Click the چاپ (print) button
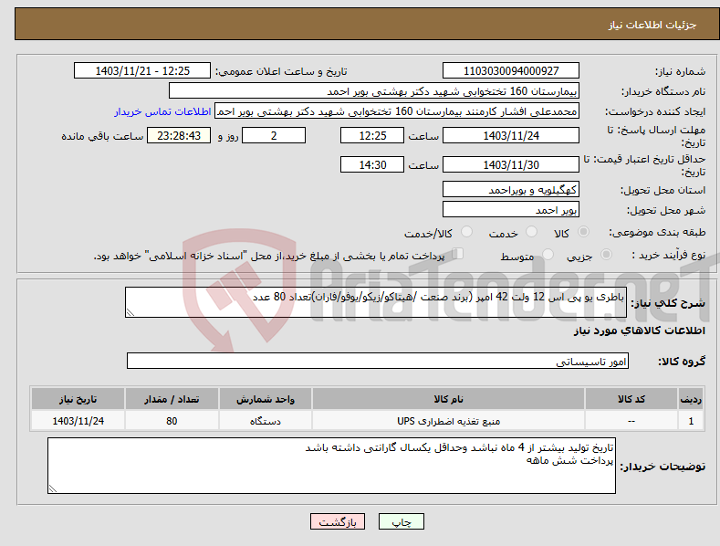Screen dimensions: 720x546 click(401, 521)
